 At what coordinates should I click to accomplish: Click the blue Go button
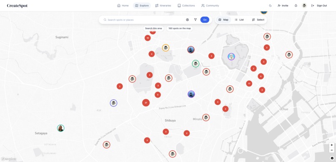(205, 20)
